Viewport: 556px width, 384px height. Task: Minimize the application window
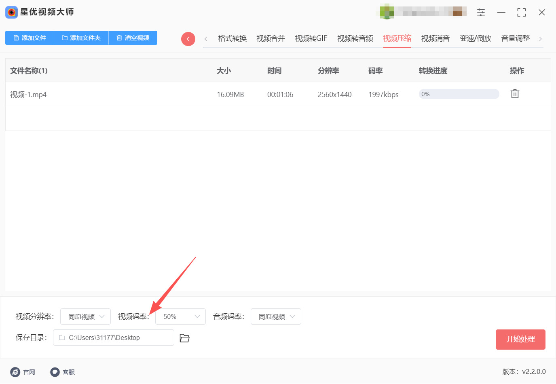(501, 13)
